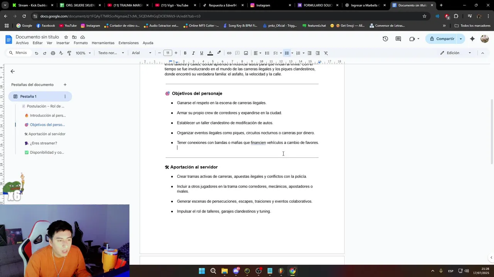Decrease the indent
This screenshot has height=277, width=494.
click(309, 53)
